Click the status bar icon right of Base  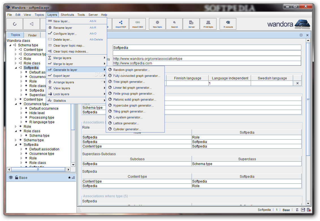point(297,210)
